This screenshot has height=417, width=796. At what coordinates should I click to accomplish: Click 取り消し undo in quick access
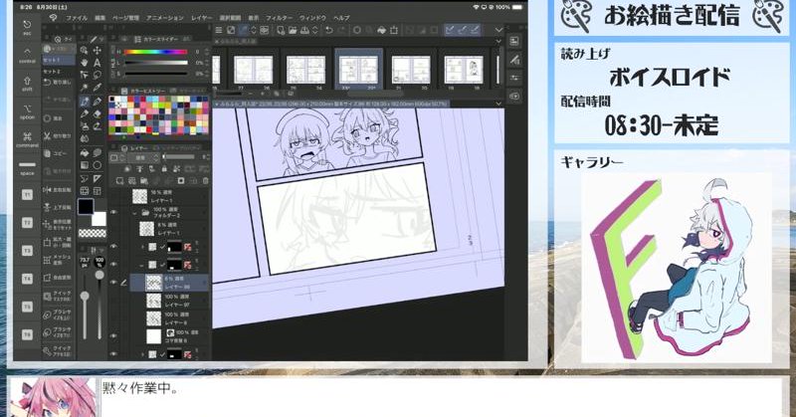pos(58,83)
